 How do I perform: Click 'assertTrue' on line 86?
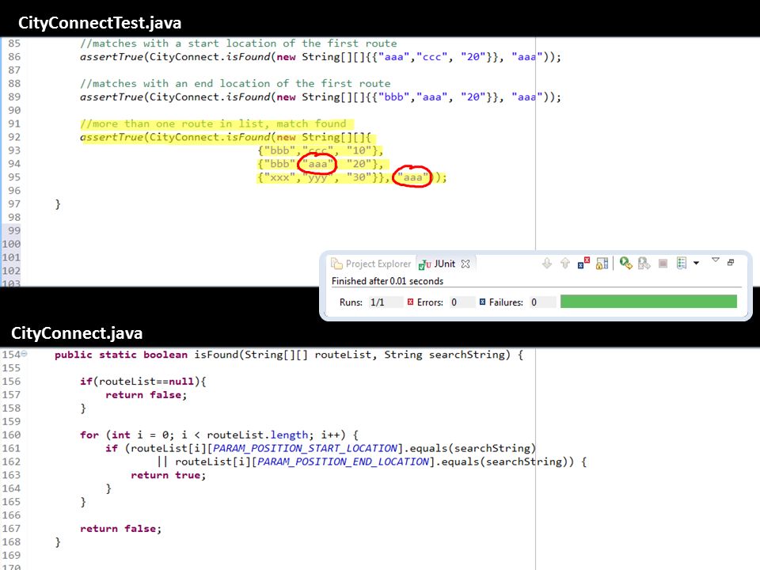point(112,57)
